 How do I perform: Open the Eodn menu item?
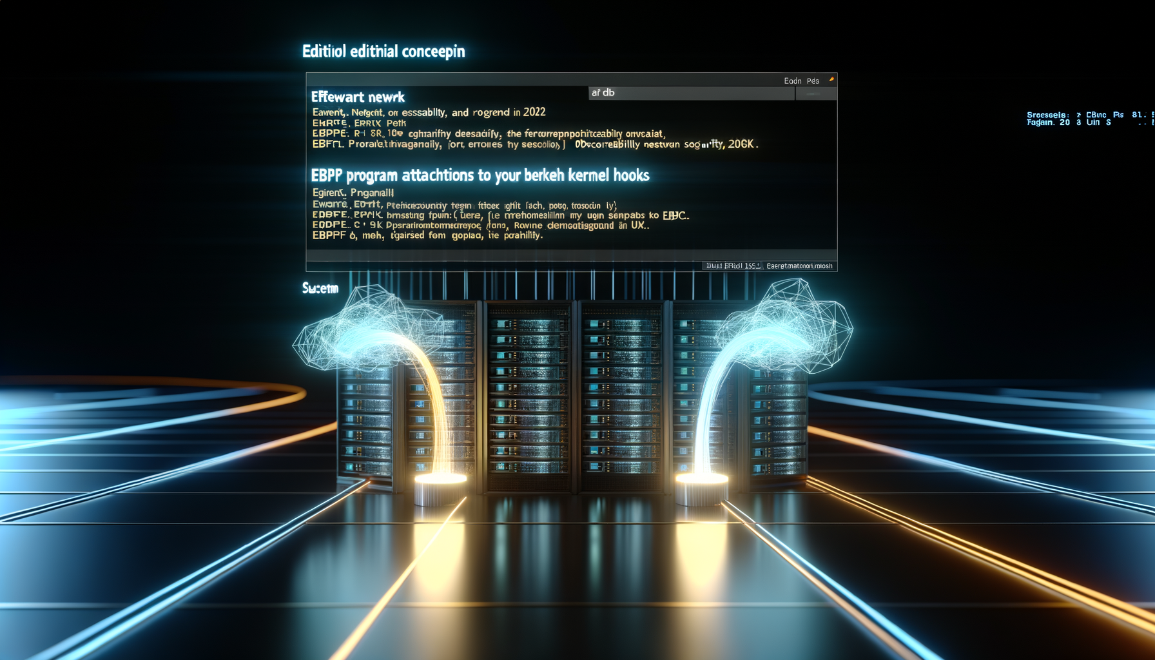(x=793, y=81)
